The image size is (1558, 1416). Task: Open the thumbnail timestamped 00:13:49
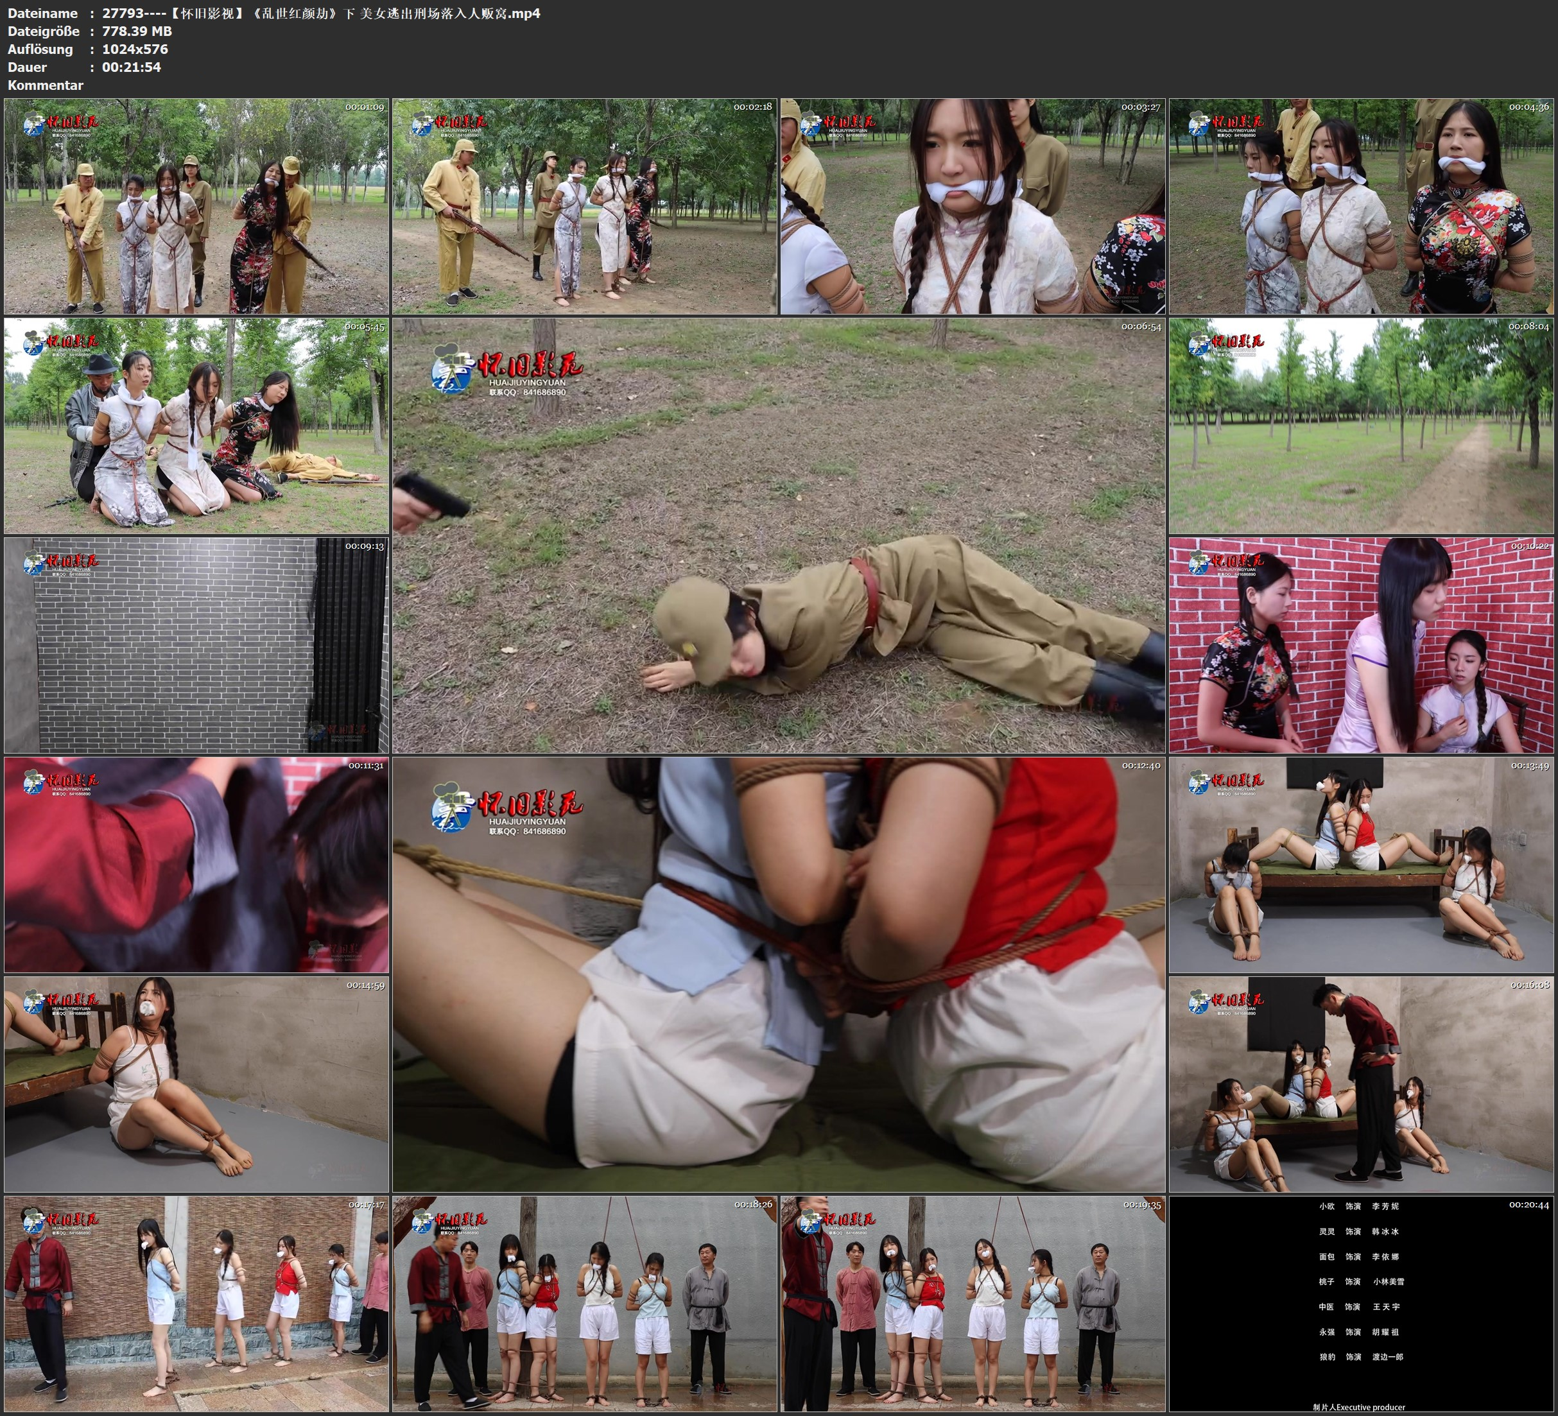pyautogui.click(x=1361, y=864)
